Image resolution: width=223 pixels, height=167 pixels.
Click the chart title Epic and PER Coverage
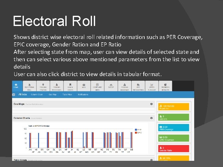pos(39,126)
